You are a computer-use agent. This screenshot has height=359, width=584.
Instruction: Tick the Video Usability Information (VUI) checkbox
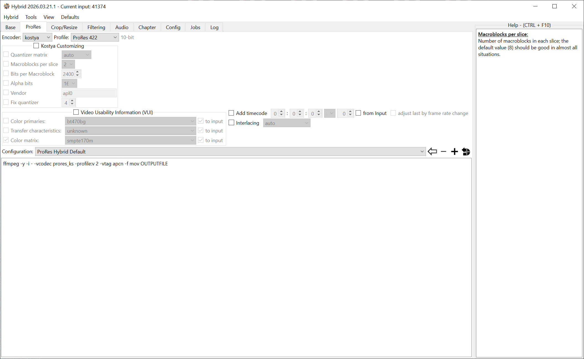click(76, 112)
